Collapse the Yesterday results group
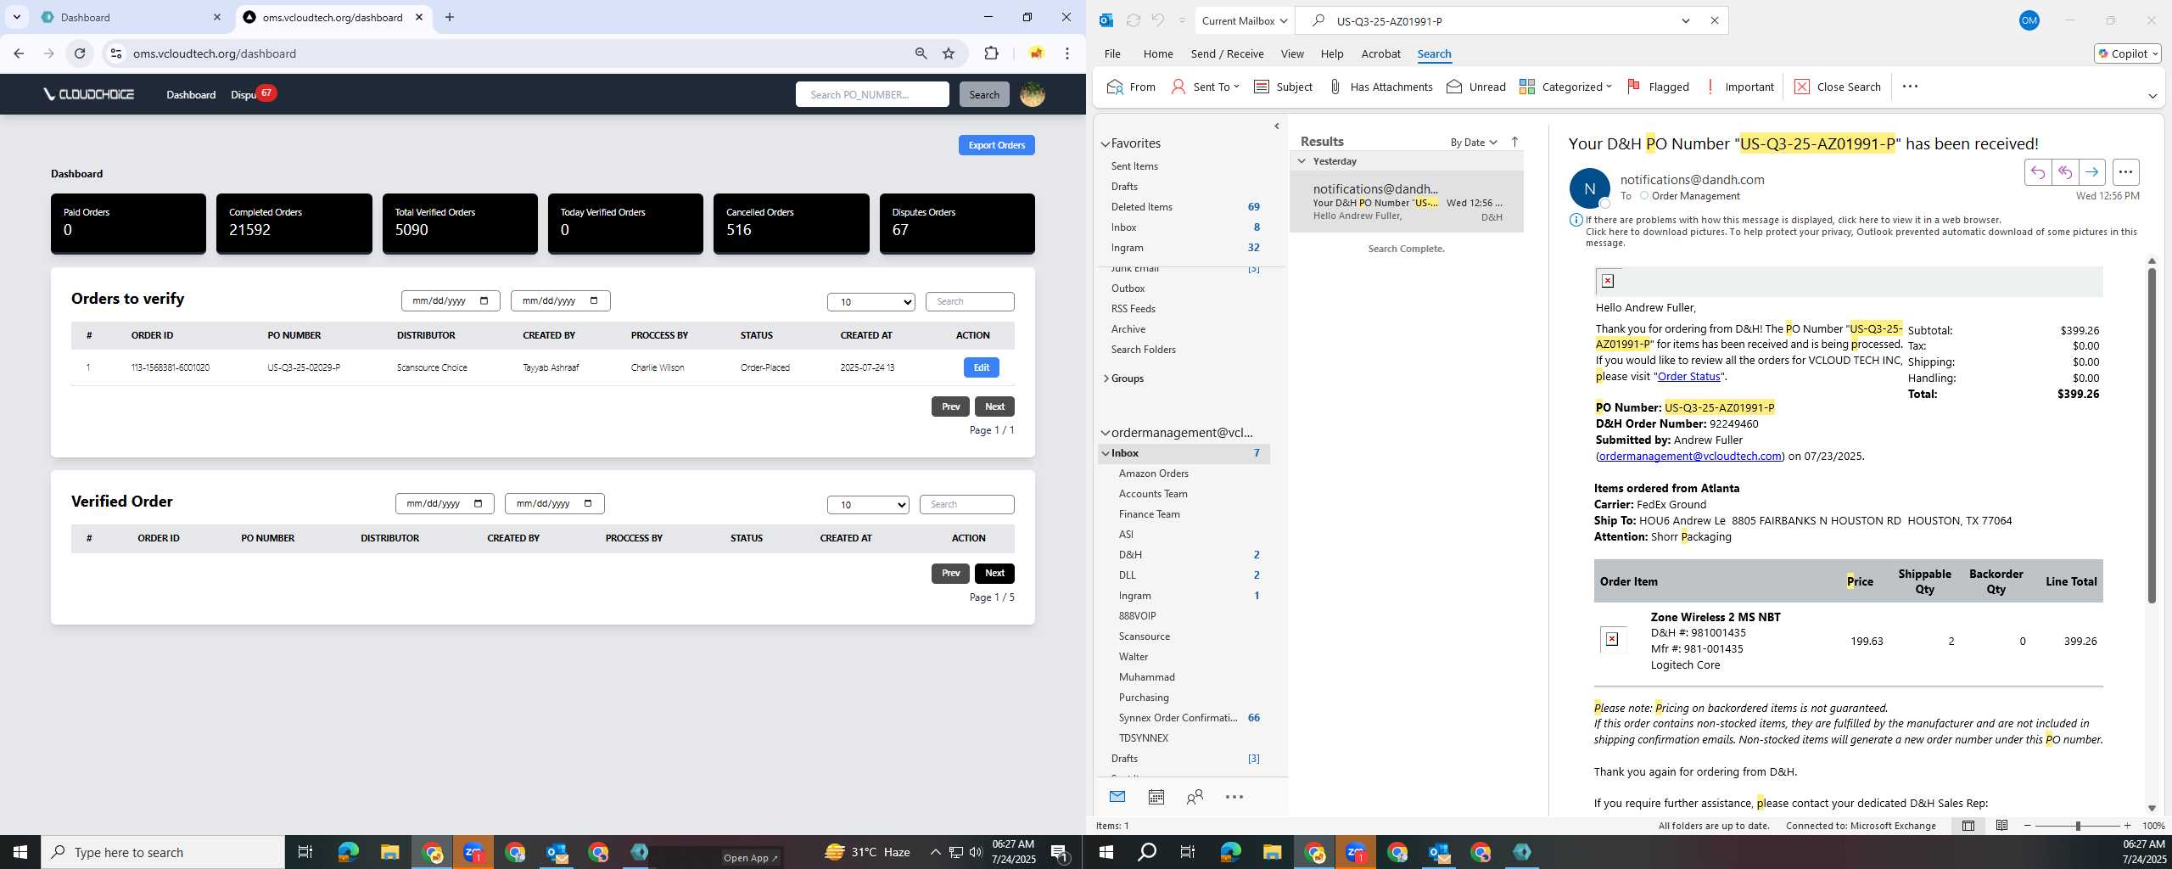 coord(1302,161)
